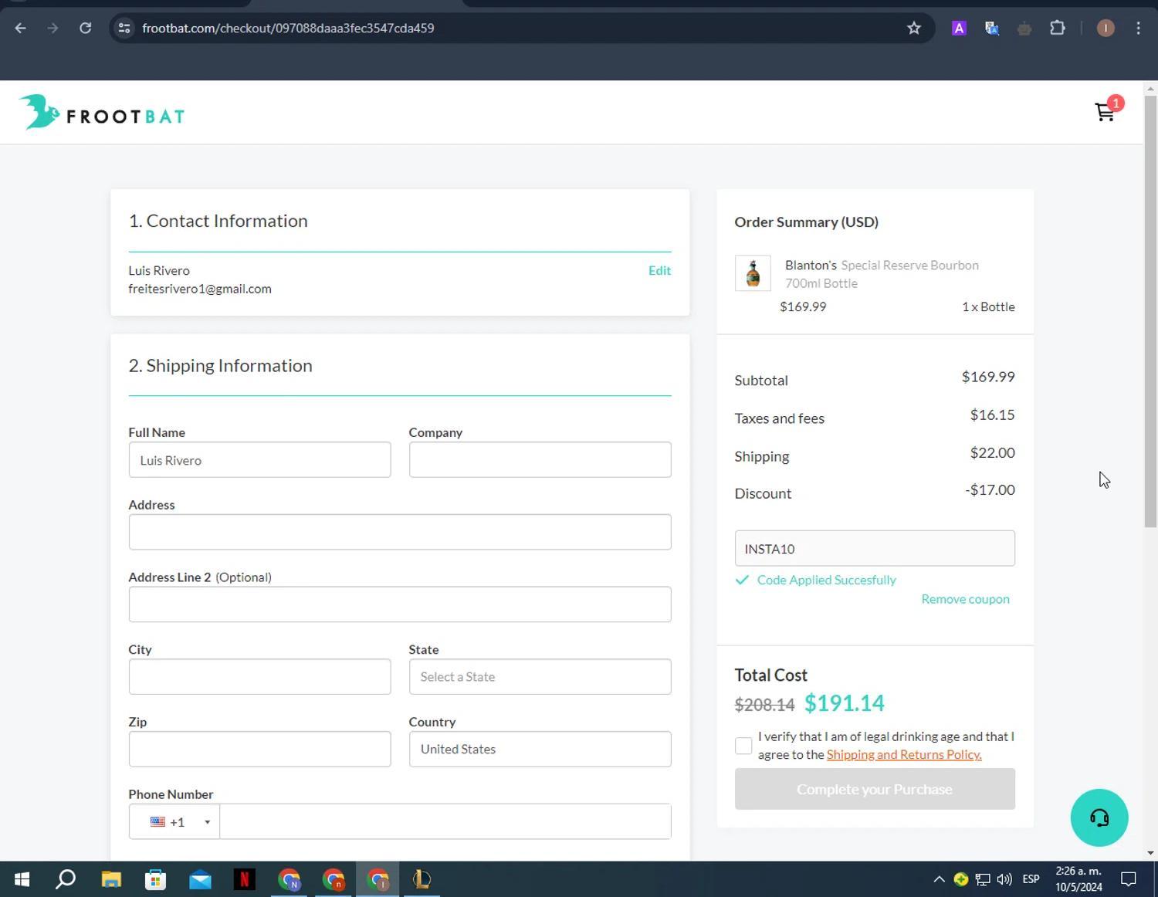This screenshot has height=897, width=1158.
Task: Click the Taxes and fees $16.15 value
Action: click(992, 415)
